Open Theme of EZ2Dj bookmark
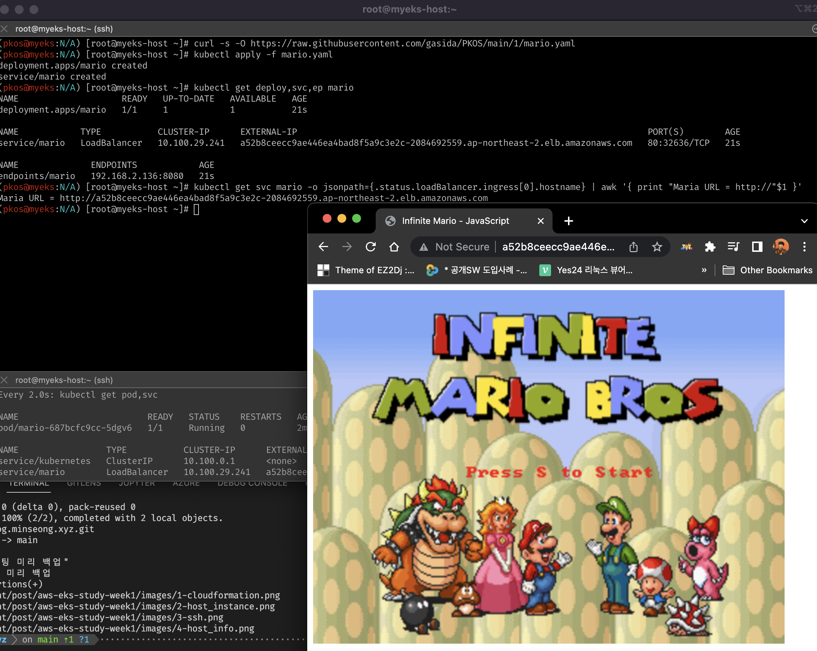This screenshot has height=651, width=817. pos(366,270)
